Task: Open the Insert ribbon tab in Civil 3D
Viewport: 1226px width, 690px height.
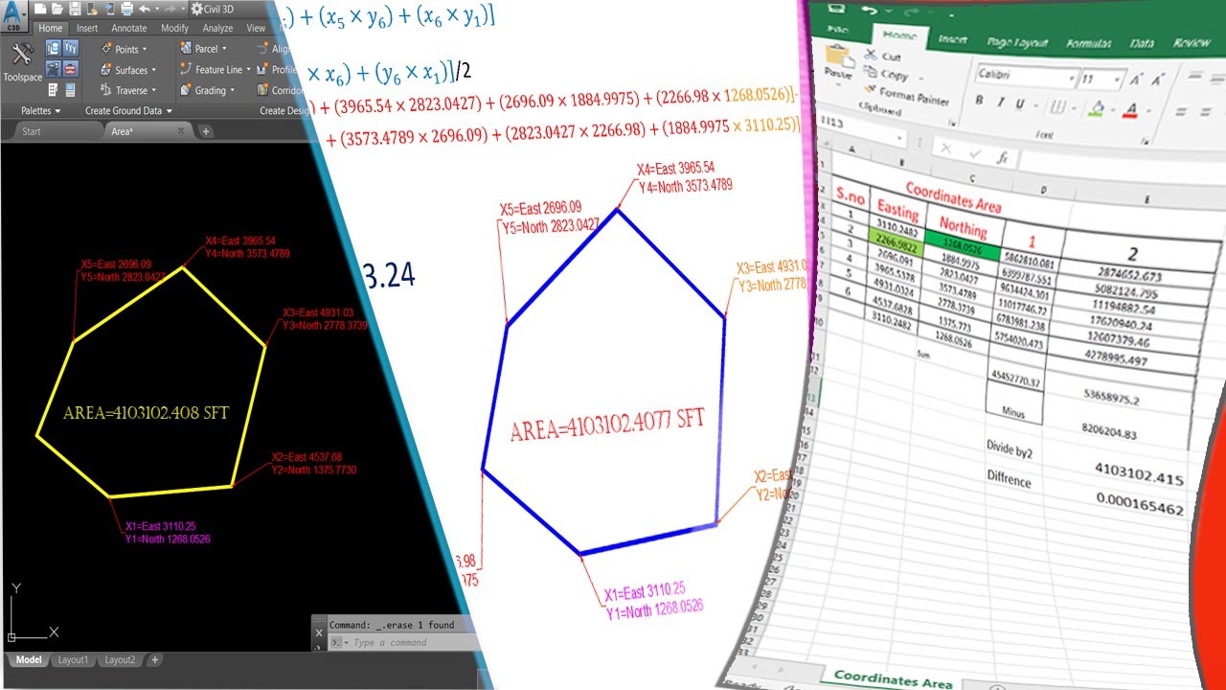Action: (87, 29)
